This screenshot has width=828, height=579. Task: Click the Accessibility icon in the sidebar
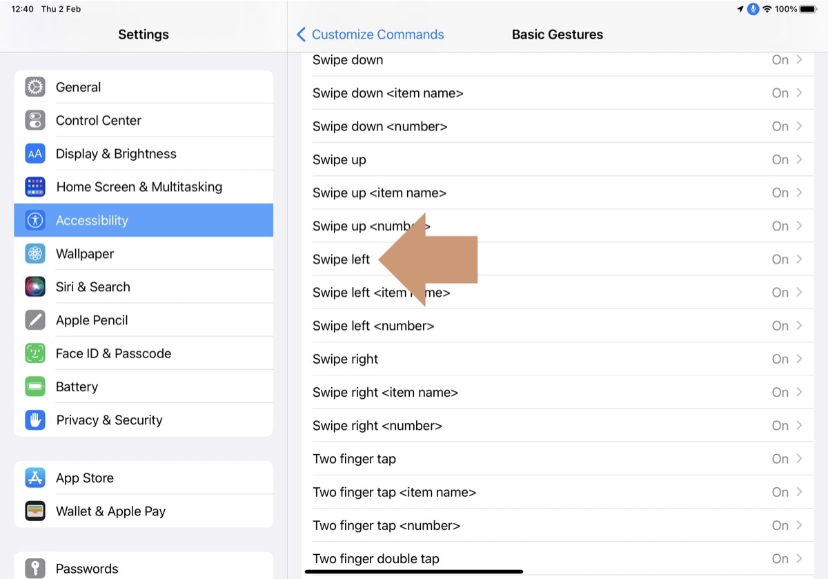point(34,220)
